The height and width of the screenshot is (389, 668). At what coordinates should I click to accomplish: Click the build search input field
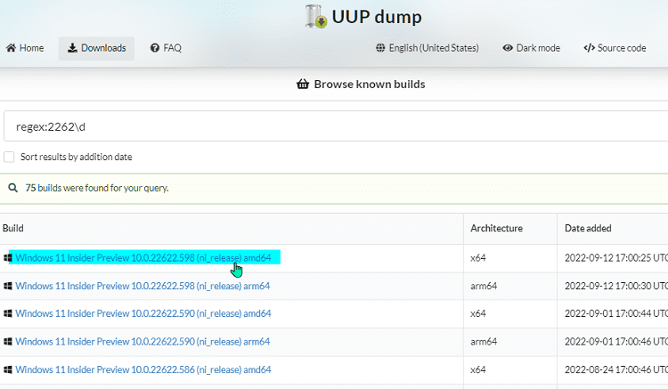point(336,126)
